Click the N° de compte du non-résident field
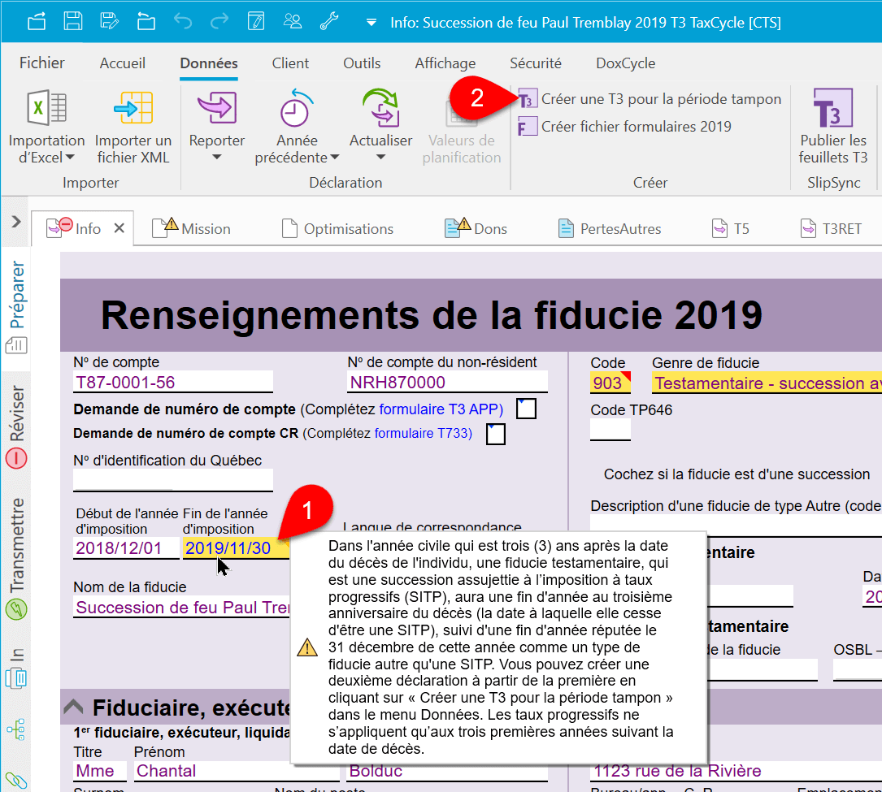Viewport: 882px width, 792px height. (448, 383)
